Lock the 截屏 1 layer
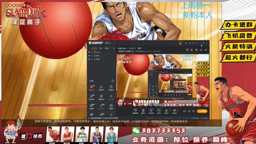Screen dimensions: 256x144 [x=92, y=59]
